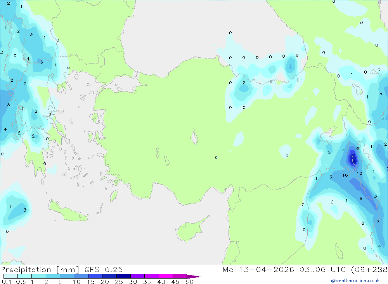Viewport: 388px width, 284px height.
Task: Select the 30–35 mm purple legend swatch
Action: point(138,276)
